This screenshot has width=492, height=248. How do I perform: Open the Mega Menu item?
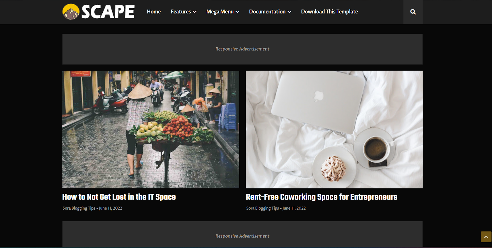(220, 12)
